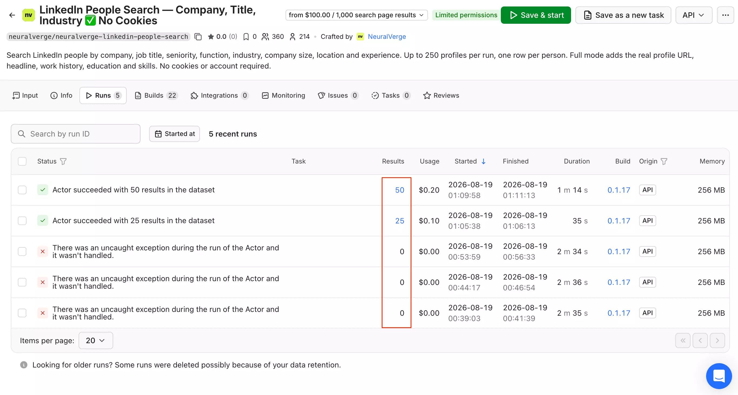The width and height of the screenshot is (738, 395).
Task: Select the run with 25 results checkbox
Action: tap(22, 221)
